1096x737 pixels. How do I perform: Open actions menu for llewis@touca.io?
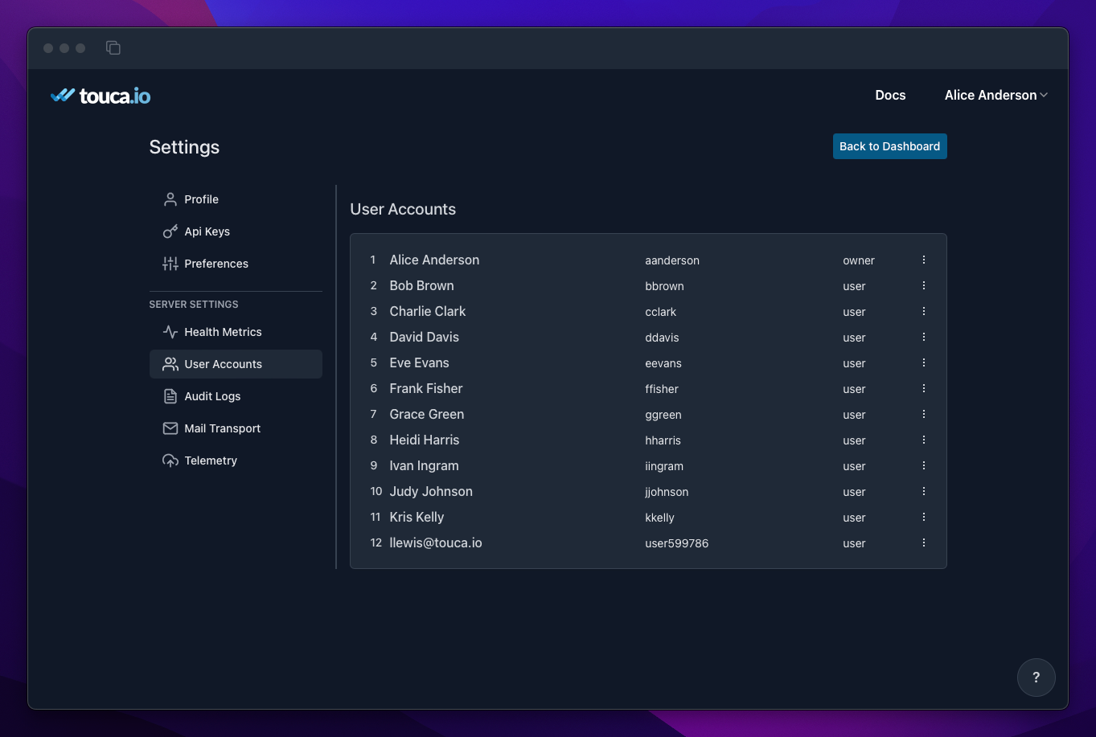point(924,543)
